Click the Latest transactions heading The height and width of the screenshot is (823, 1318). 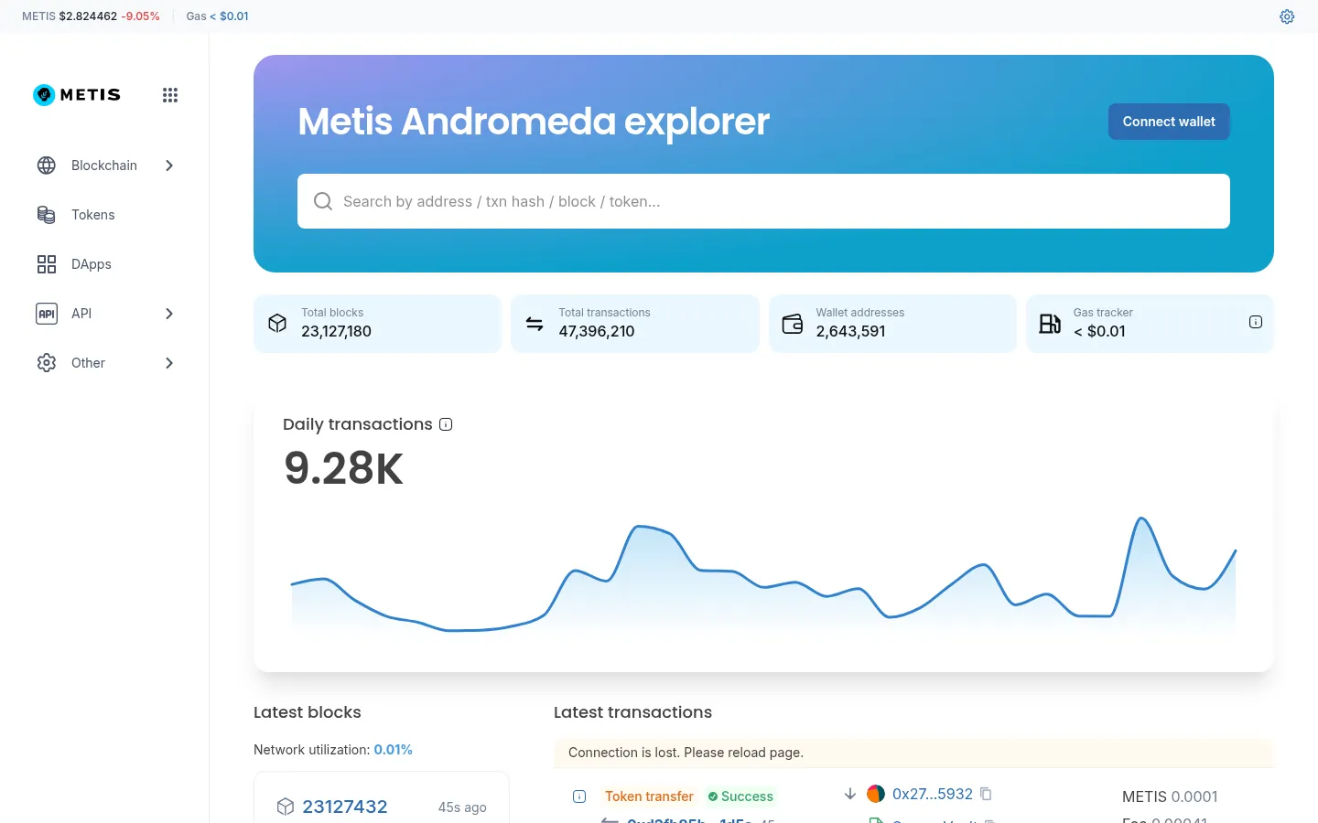(x=632, y=712)
